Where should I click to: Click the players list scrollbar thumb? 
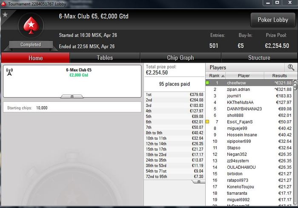coord(295,85)
